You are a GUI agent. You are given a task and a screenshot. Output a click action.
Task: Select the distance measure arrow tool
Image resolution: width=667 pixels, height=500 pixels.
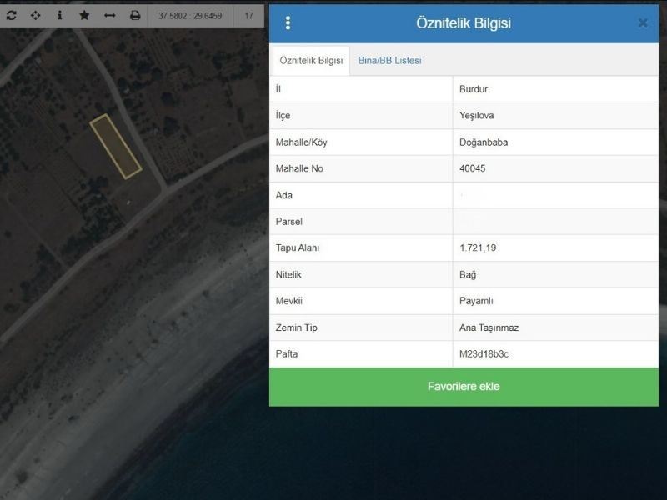(109, 15)
